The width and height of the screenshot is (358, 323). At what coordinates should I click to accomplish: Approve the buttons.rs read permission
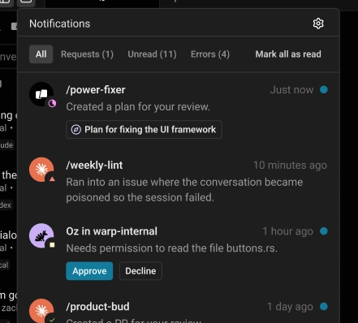pyautogui.click(x=89, y=271)
